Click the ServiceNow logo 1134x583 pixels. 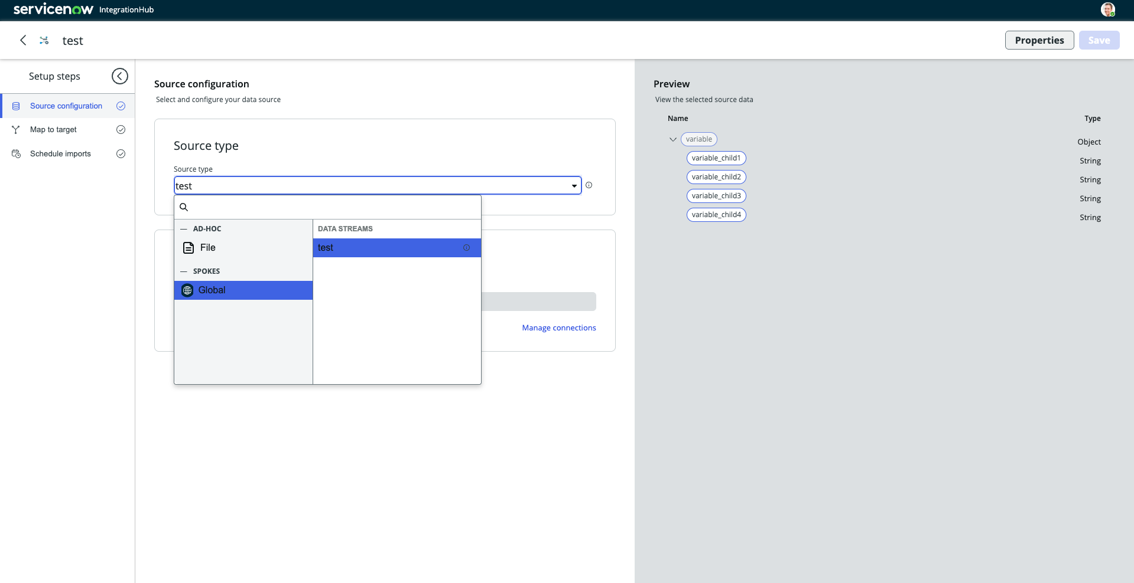coord(53,9)
